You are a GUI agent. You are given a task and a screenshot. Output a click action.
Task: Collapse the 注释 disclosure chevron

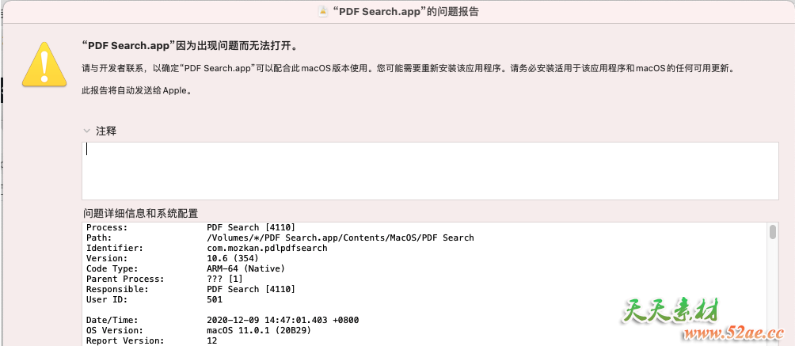click(x=86, y=131)
